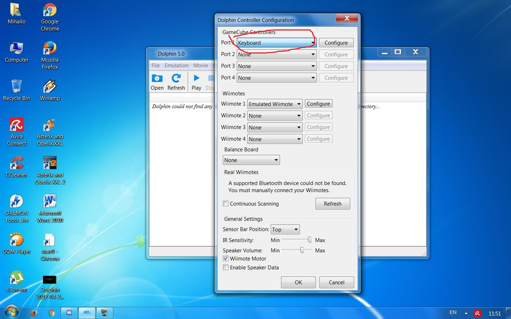
Task: Select Asterix and Obelix XXL 2 icon
Action: pos(50,170)
